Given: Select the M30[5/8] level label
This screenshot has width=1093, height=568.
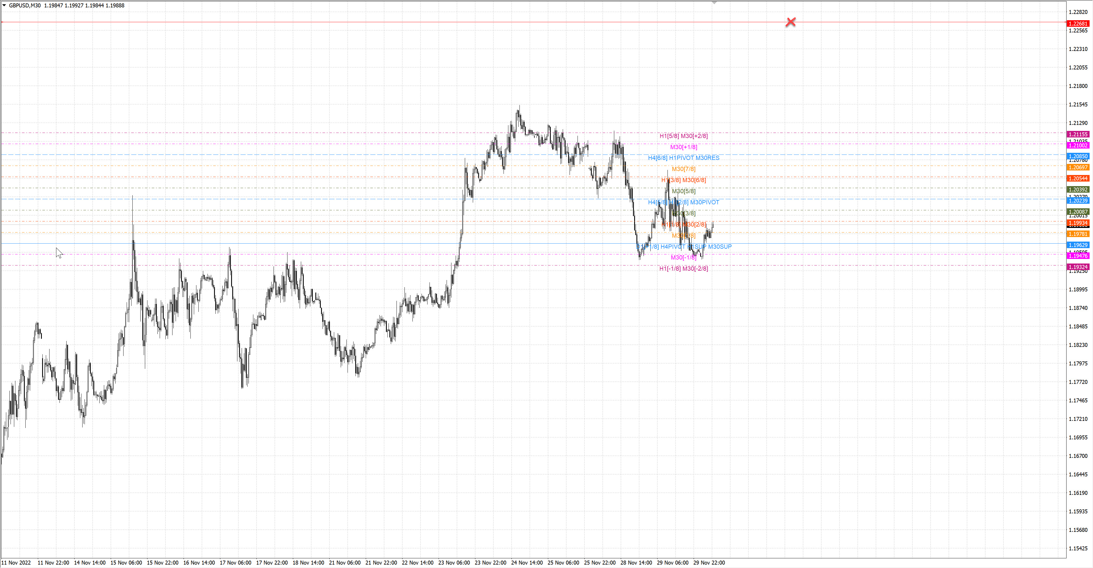Looking at the screenshot, I should pos(683,191).
